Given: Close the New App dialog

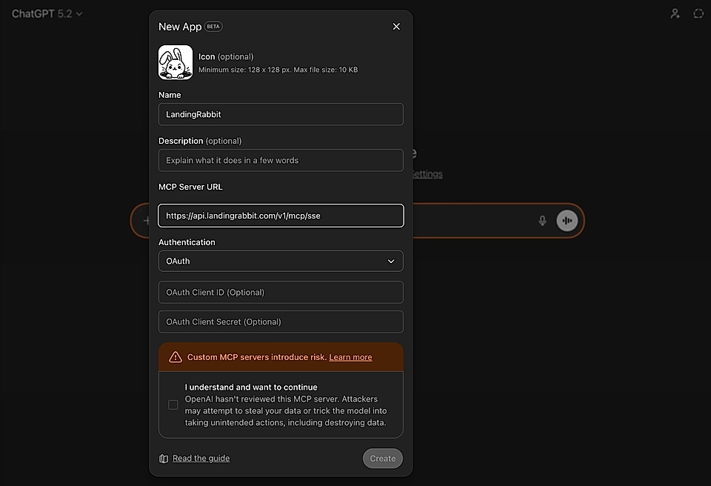Looking at the screenshot, I should [396, 27].
